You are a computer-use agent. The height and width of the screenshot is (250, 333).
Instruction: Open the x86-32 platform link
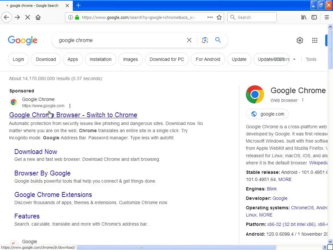(291, 224)
